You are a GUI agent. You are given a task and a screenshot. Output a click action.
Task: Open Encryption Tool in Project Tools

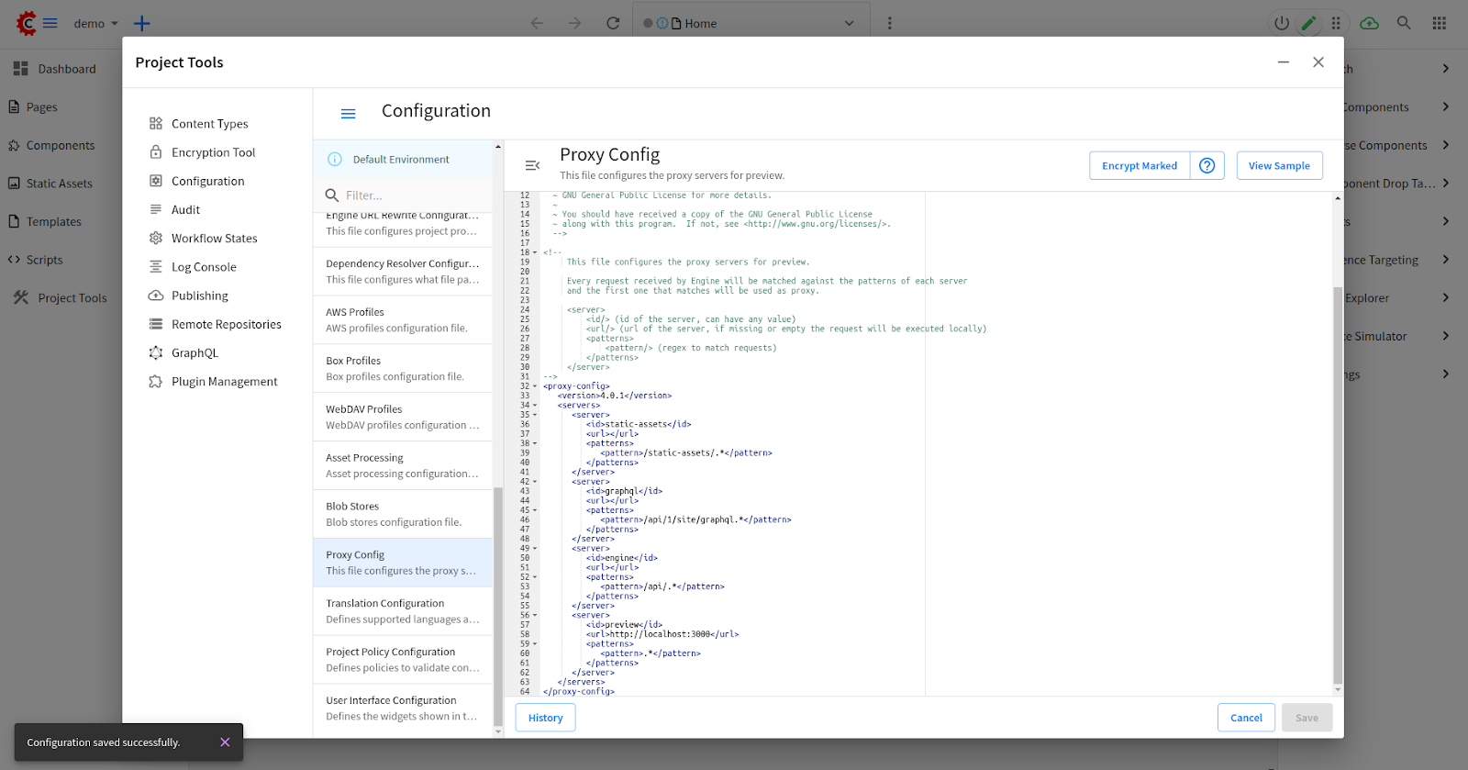coord(213,152)
